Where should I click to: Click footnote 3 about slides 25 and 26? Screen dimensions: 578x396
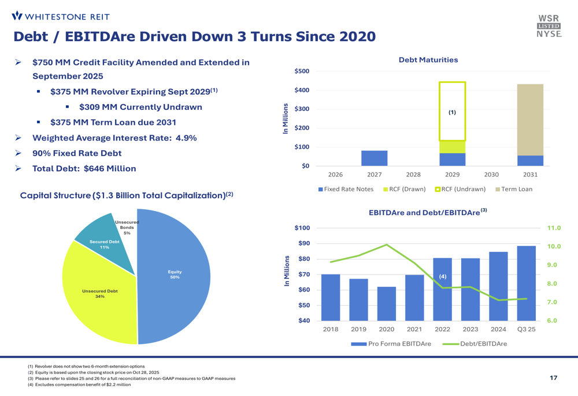pyautogui.click(x=131, y=379)
